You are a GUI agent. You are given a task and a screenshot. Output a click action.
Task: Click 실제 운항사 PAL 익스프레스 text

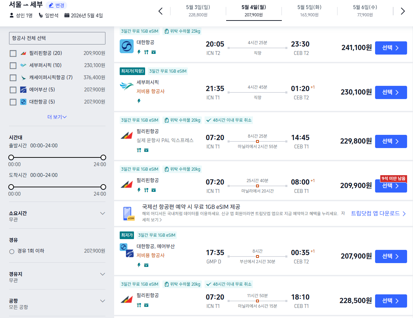click(165, 140)
